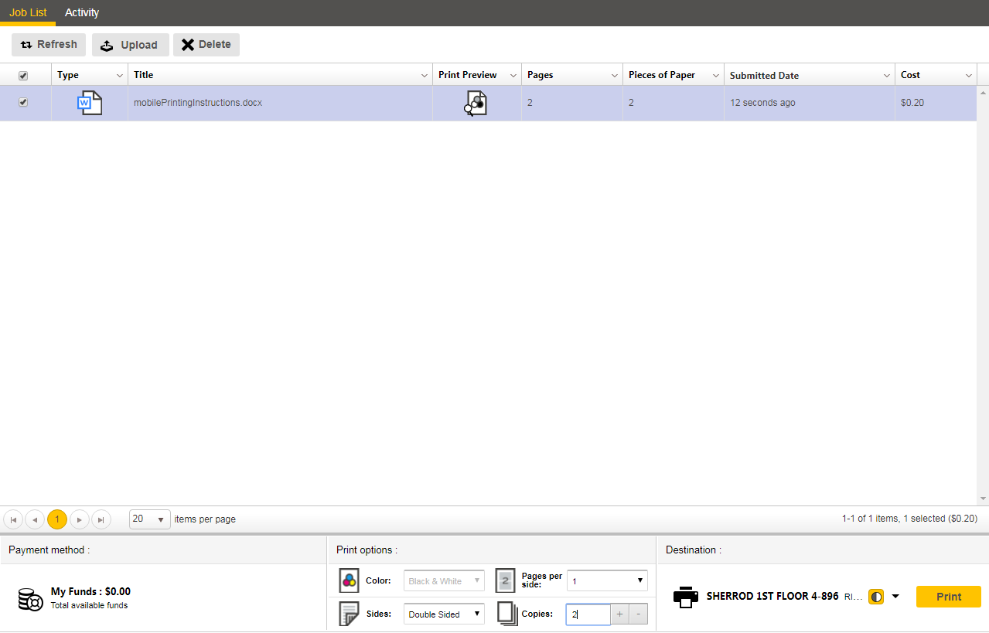The width and height of the screenshot is (989, 633).
Task: Open the Pages per side dropdown
Action: coord(607,580)
